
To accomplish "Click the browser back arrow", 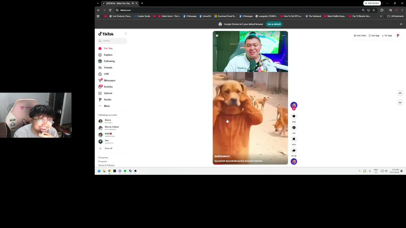I will 98,10.
